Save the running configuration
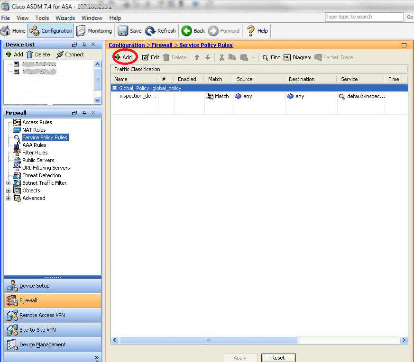 (129, 31)
